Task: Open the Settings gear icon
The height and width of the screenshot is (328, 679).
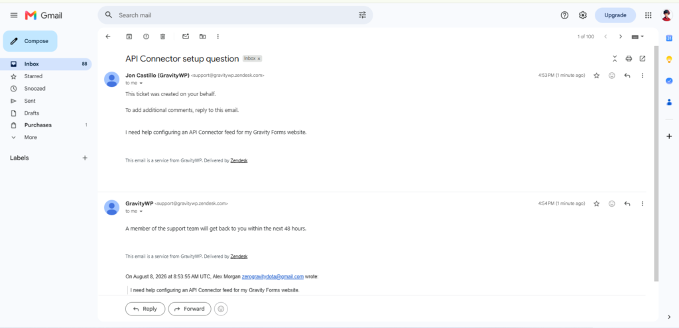Action: [583, 15]
